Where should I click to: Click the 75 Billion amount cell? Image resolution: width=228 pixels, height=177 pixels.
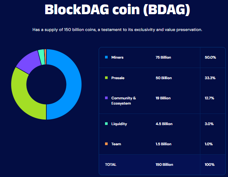[x=163, y=58]
